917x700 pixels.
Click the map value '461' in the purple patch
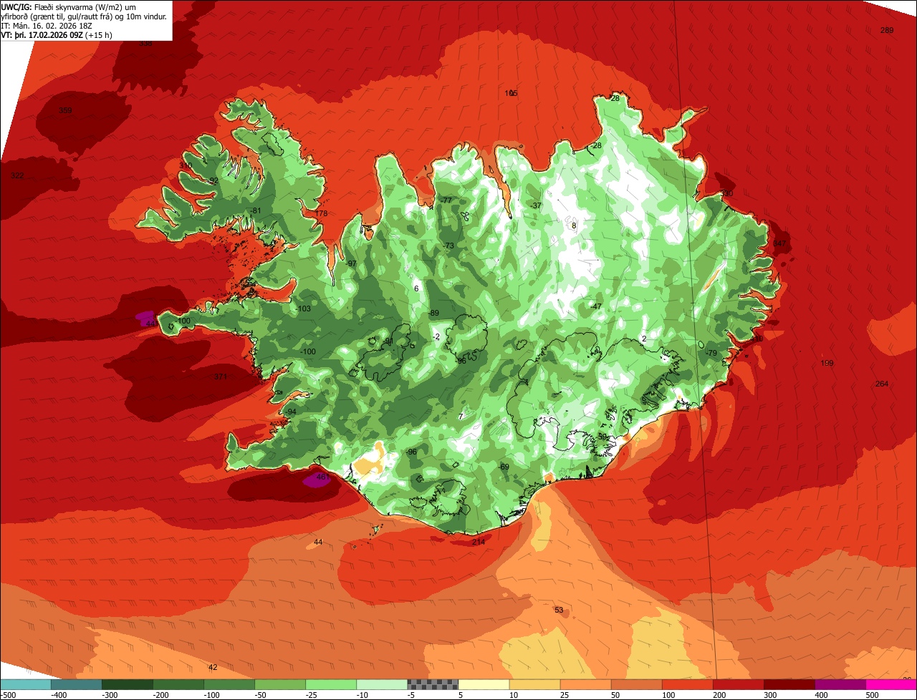click(322, 477)
